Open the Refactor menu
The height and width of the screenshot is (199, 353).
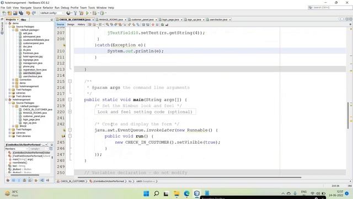click(48, 8)
